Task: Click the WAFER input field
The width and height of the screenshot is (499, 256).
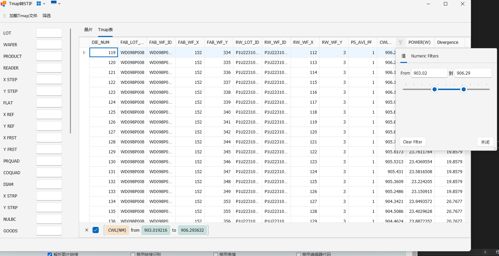Action: click(49, 44)
